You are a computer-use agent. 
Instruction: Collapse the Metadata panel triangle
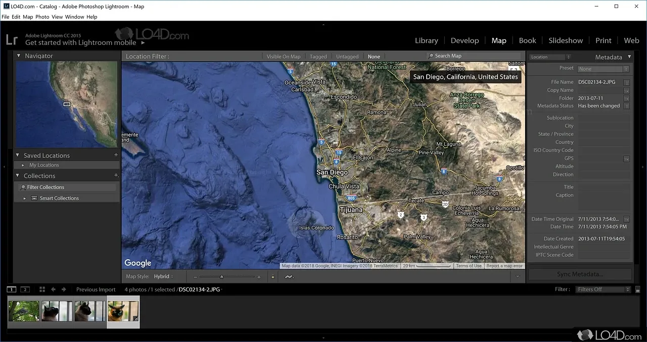[x=629, y=57]
